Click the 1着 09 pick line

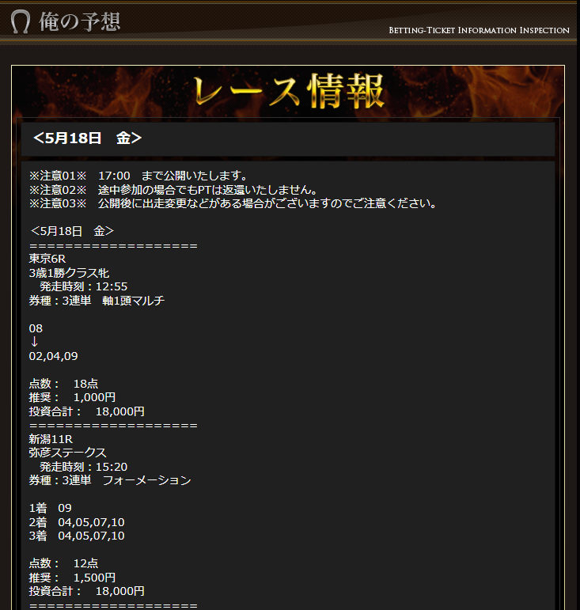point(50,508)
